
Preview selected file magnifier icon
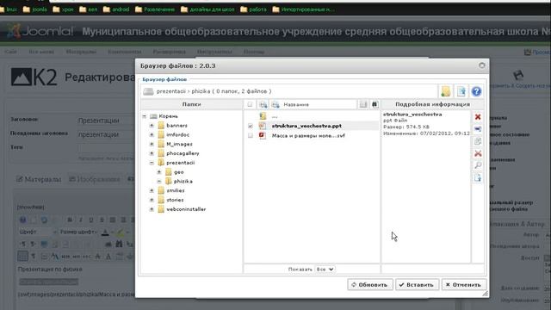point(478,165)
